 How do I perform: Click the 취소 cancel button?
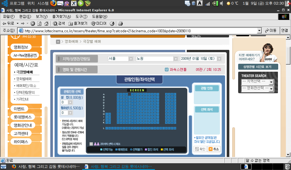[x=214, y=149]
